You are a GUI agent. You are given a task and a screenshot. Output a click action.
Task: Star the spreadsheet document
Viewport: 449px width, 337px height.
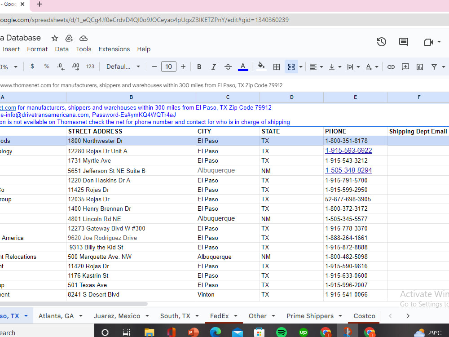[55, 38]
